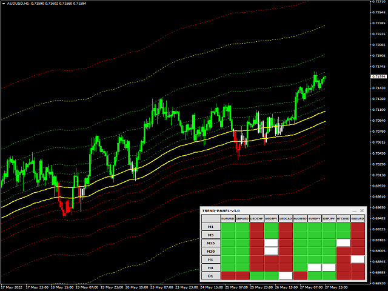Click the white USDJPY M15 trend cell

[271, 243]
